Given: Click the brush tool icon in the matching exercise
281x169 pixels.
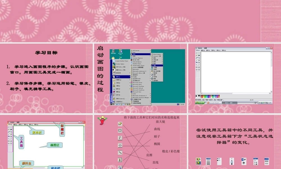Looking at the screenshot, I should [120, 160].
